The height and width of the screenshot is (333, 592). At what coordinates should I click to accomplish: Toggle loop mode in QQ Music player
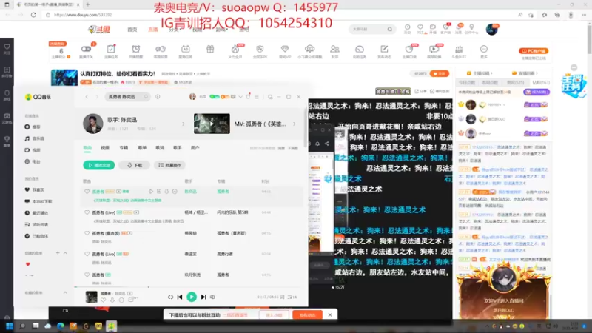(x=170, y=297)
